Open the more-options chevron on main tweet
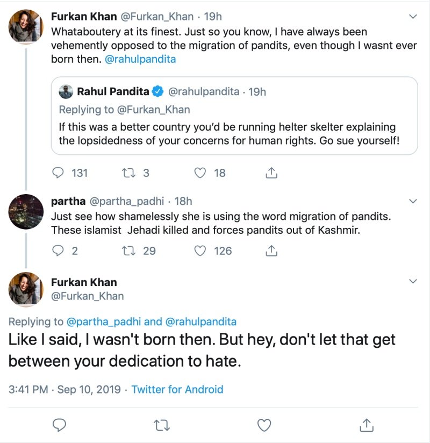430x443 pixels. tap(413, 282)
